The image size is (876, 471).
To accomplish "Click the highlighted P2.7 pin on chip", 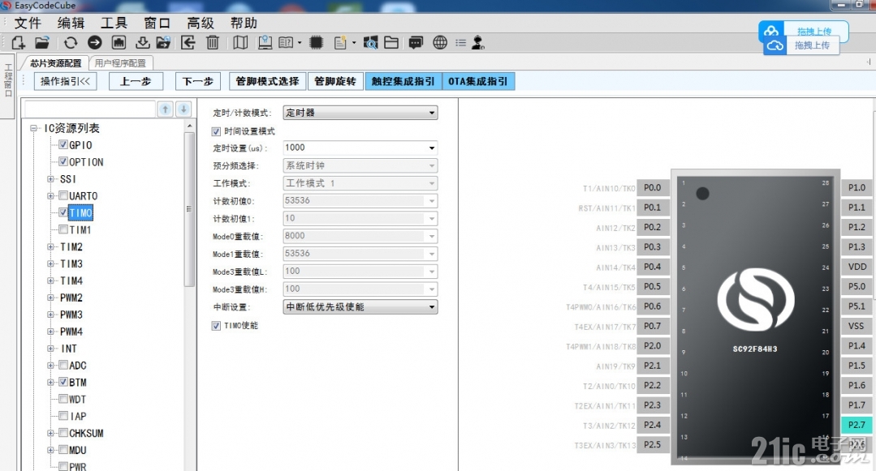I will [x=857, y=425].
